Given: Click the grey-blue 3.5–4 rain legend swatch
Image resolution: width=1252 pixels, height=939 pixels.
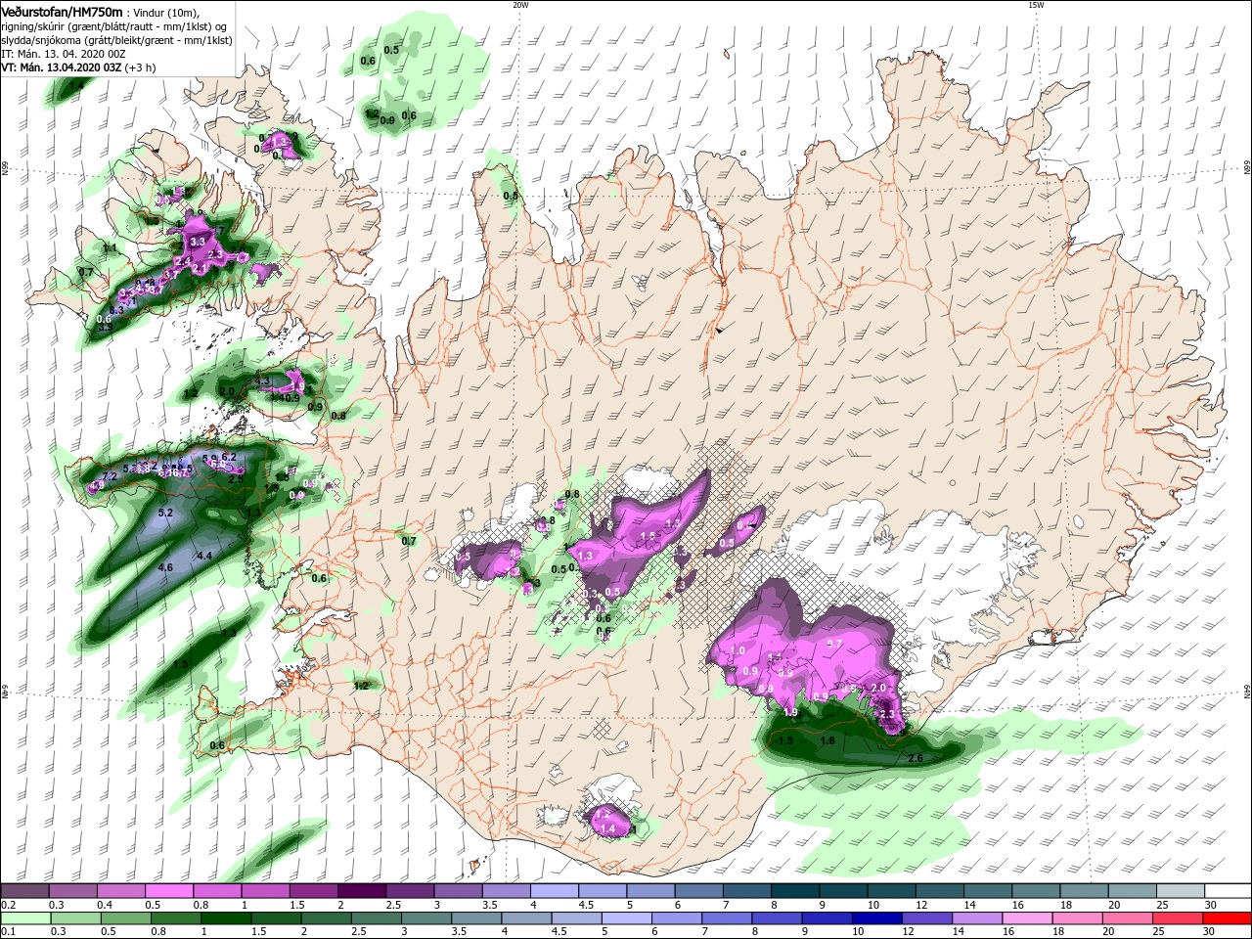Looking at the screenshot, I should pos(476,918).
